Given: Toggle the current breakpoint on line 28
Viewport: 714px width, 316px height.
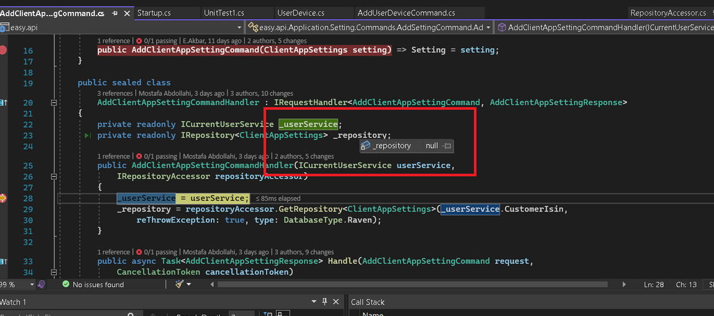Looking at the screenshot, I should pyautogui.click(x=3, y=198).
